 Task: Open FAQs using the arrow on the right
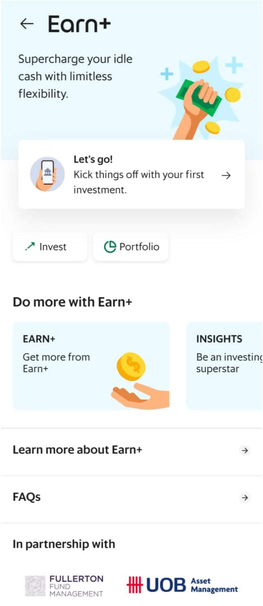(x=244, y=497)
